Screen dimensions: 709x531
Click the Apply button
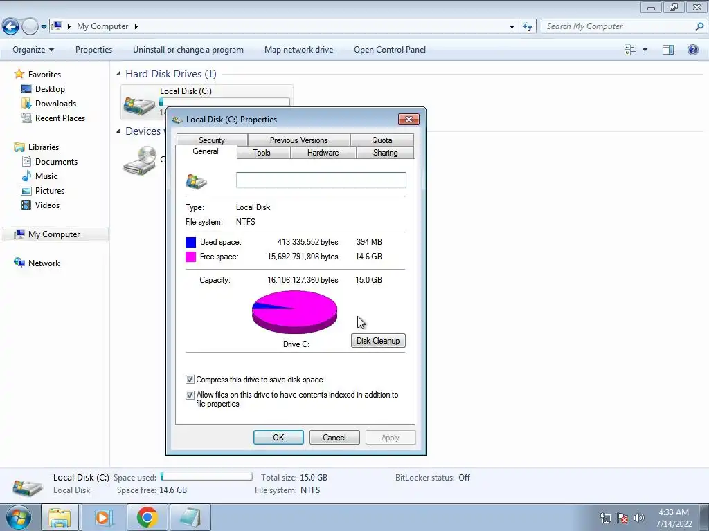[x=391, y=437]
